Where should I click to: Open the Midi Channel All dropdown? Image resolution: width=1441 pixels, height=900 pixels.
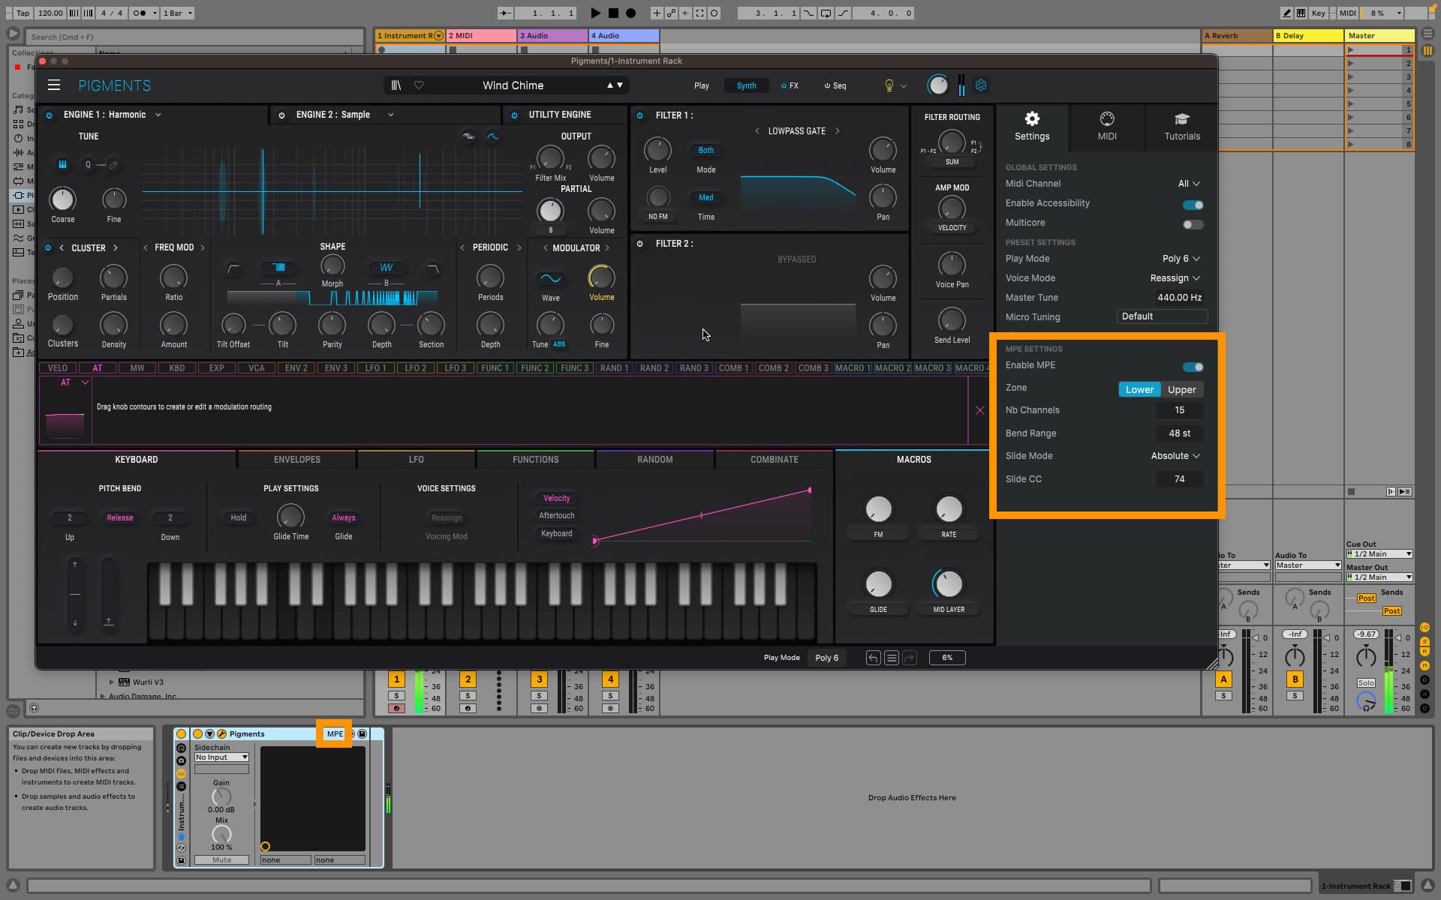click(1188, 184)
